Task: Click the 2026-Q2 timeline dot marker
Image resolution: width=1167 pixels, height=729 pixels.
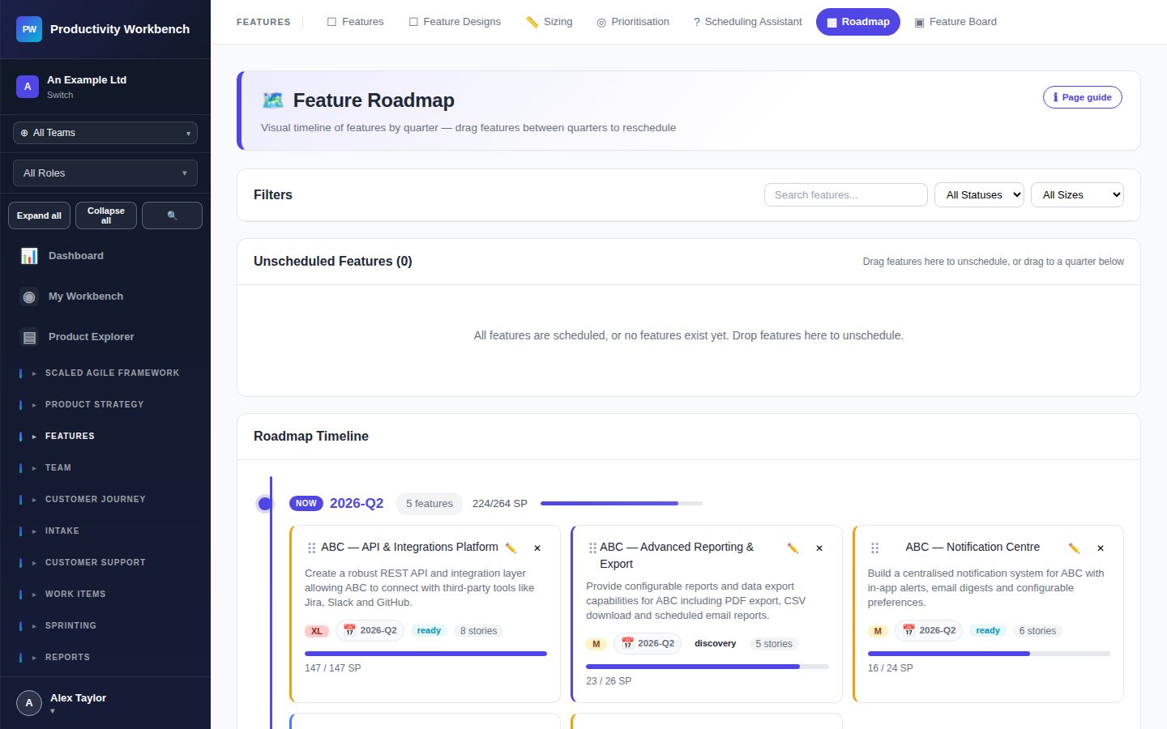Action: (x=264, y=504)
